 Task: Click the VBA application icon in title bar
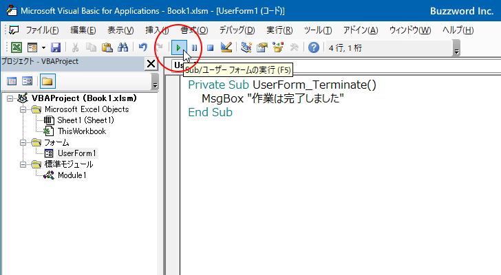(x=11, y=10)
